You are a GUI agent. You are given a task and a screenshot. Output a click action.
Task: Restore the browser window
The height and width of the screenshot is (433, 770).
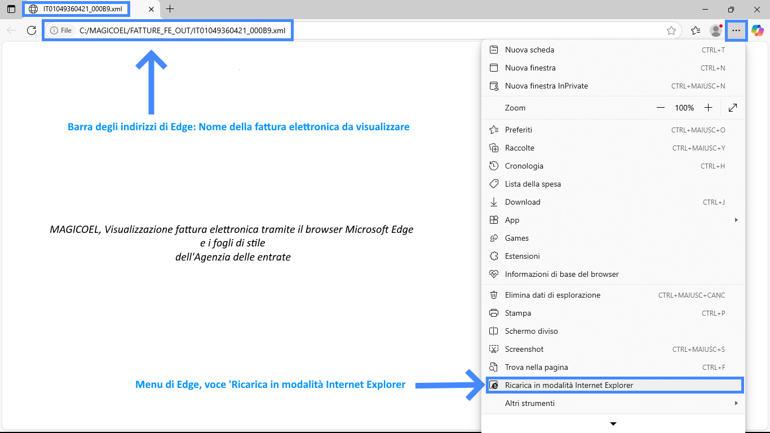(731, 9)
